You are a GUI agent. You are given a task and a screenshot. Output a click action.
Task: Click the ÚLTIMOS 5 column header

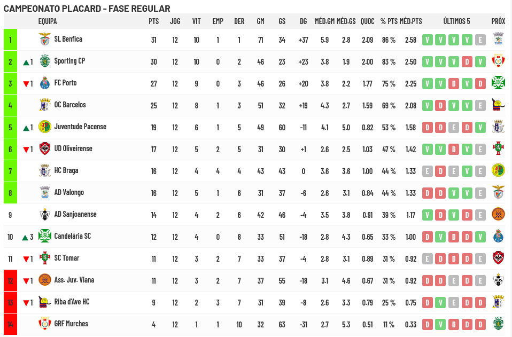[x=456, y=21]
